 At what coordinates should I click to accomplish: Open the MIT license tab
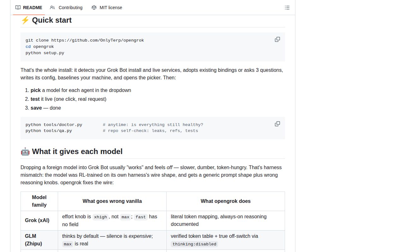tap(107, 8)
